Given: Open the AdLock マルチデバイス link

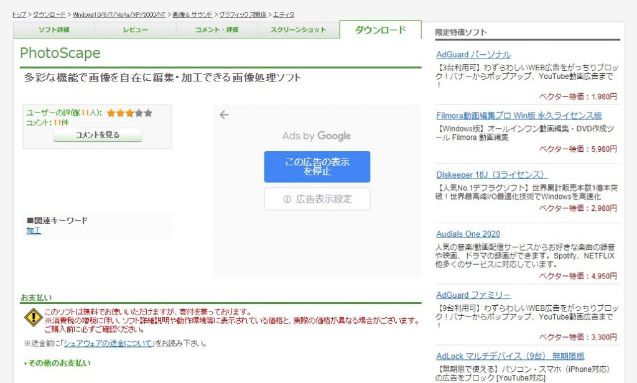Looking at the screenshot, I should pos(510,356).
